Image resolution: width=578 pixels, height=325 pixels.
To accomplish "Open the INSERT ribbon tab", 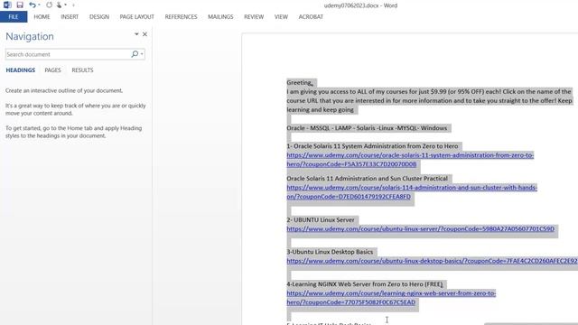I will coord(70,17).
